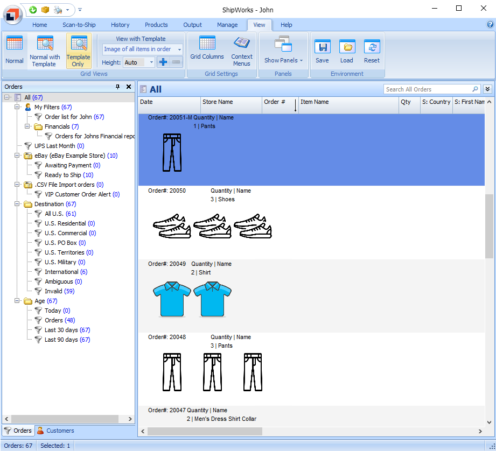Open the Show Panels dropdown
Viewport: 496px width, 451px height.
(x=283, y=50)
